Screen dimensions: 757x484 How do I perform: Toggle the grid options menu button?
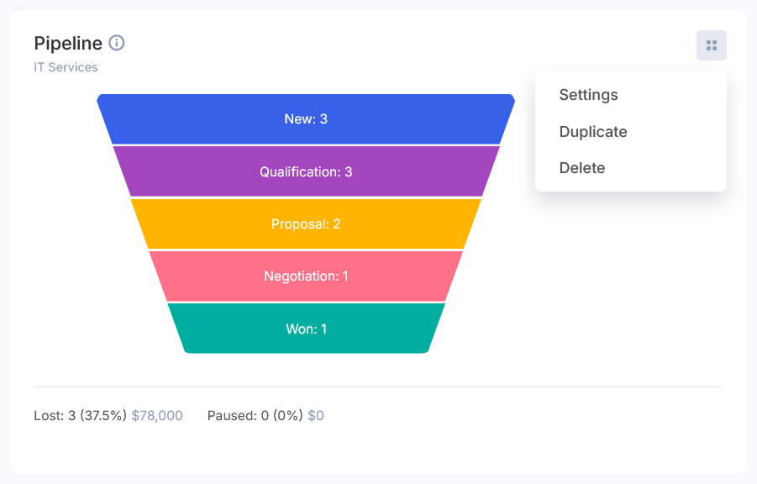(711, 45)
